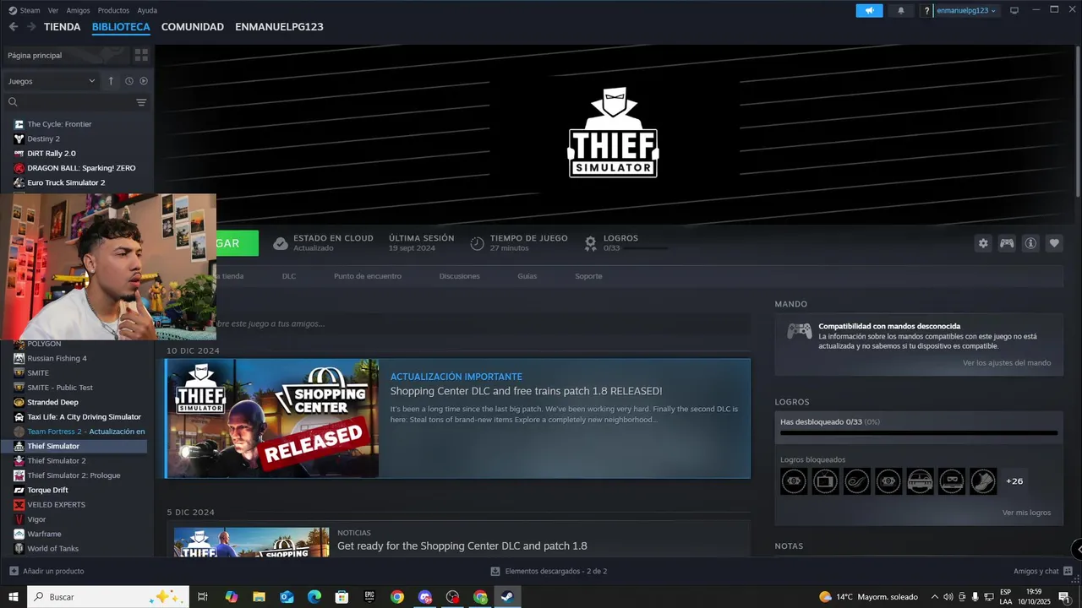Open Epic Games Launcher from taskbar
1082x608 pixels.
369,597
